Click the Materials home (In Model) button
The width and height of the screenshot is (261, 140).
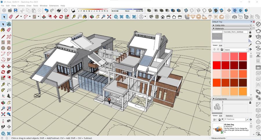[x=222, y=50]
